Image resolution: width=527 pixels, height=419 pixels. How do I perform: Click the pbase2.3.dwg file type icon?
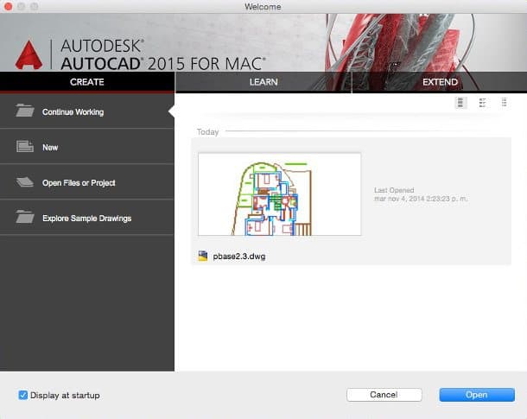tap(203, 256)
